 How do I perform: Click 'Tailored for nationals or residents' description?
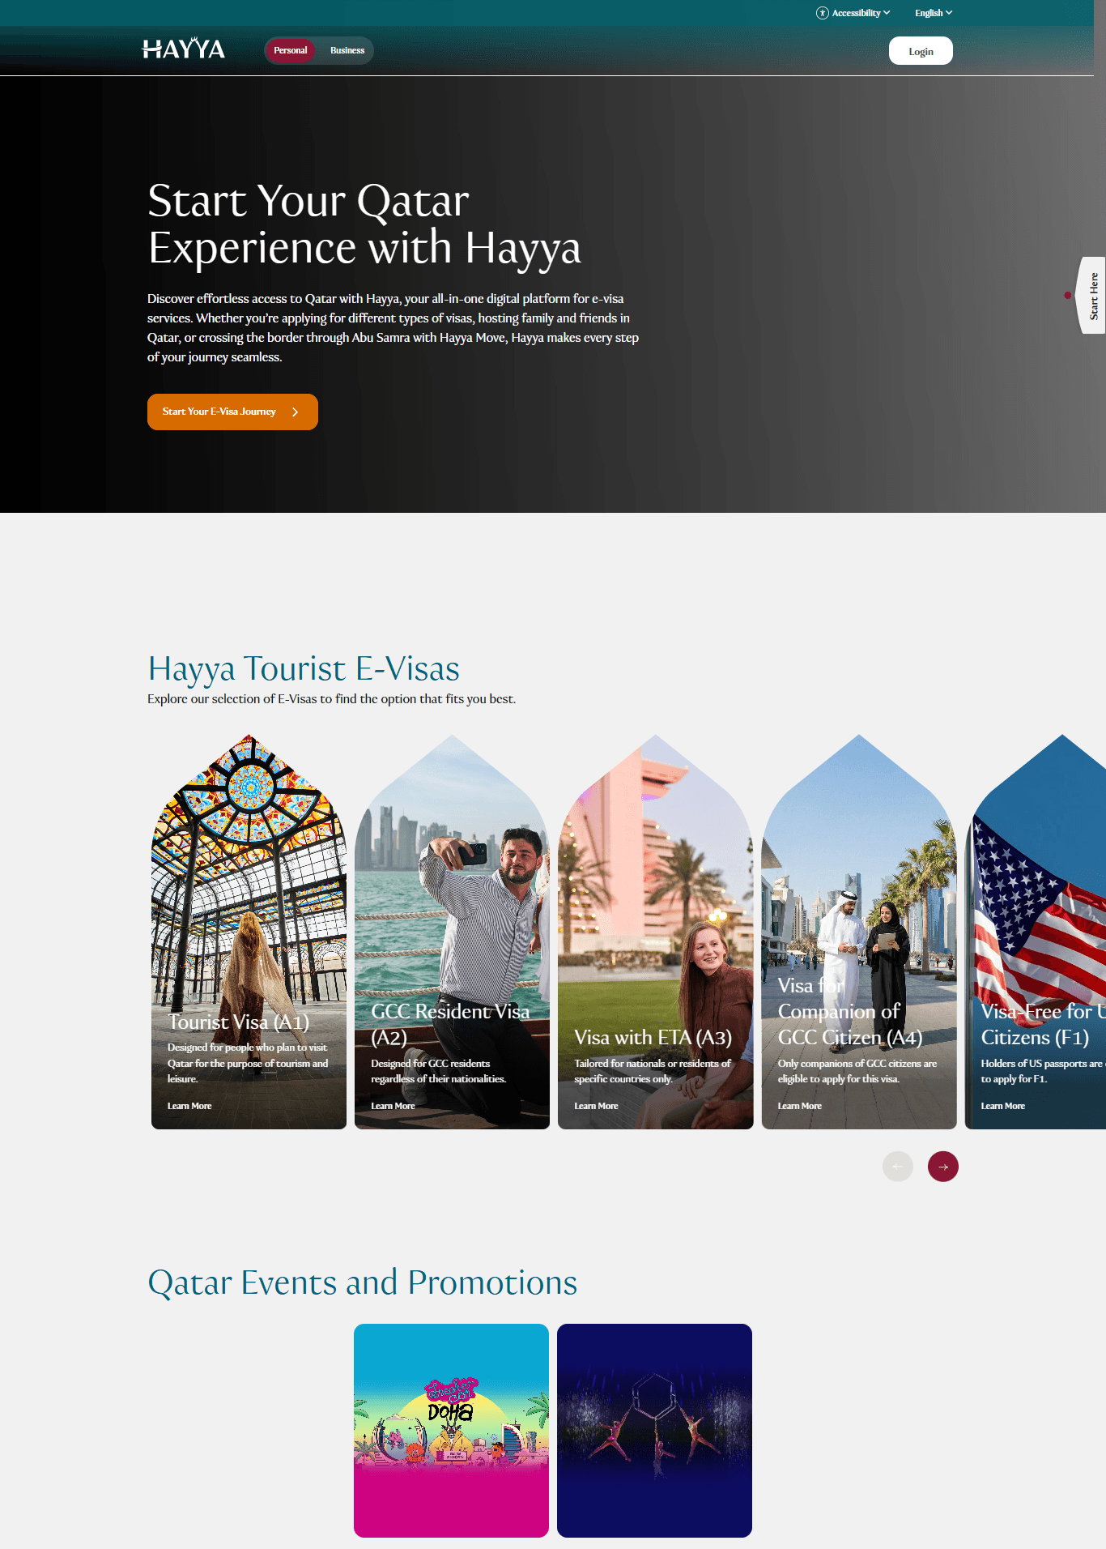click(653, 1071)
